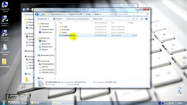The image size is (187, 105).
Task: Click the Download folder icon
Action: pyautogui.click(x=60, y=29)
